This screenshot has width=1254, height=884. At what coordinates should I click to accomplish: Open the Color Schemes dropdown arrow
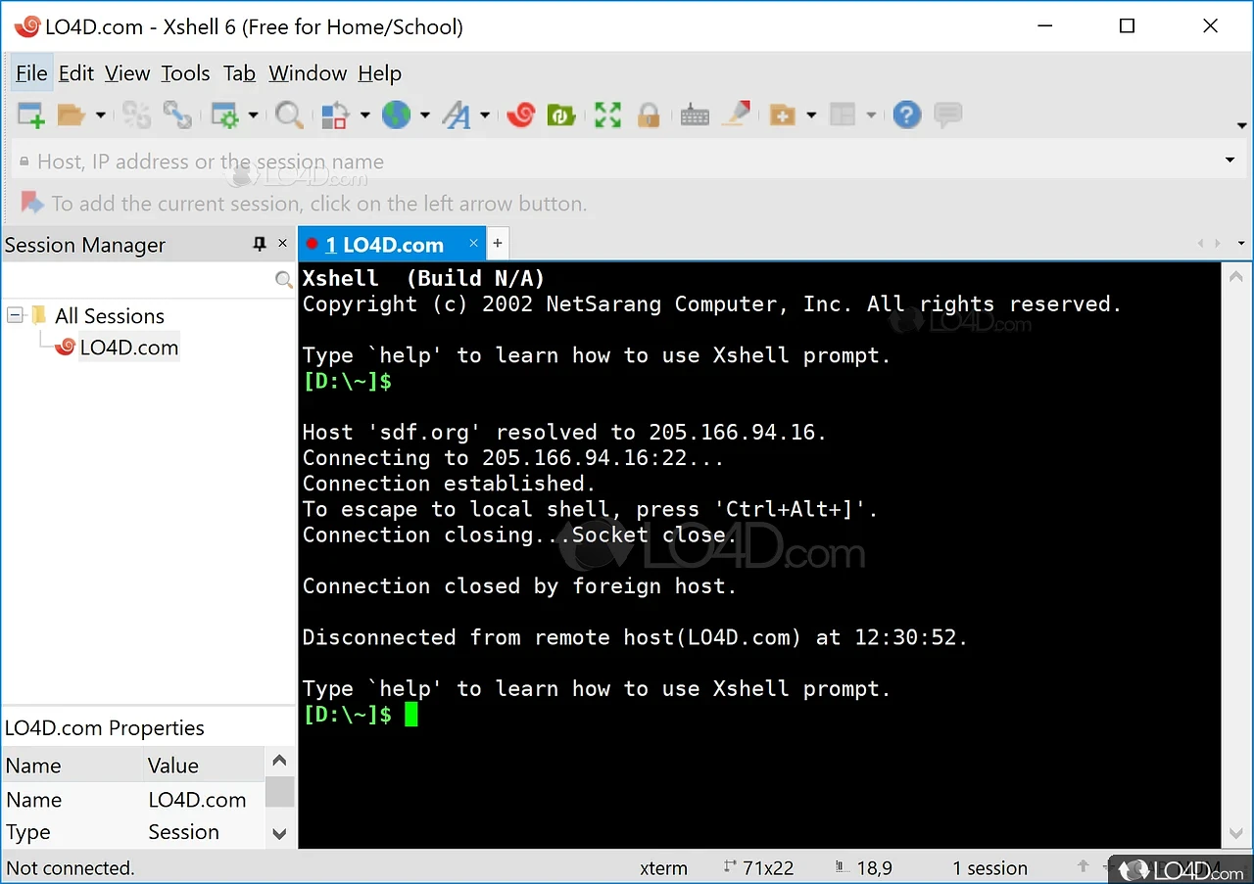point(364,116)
